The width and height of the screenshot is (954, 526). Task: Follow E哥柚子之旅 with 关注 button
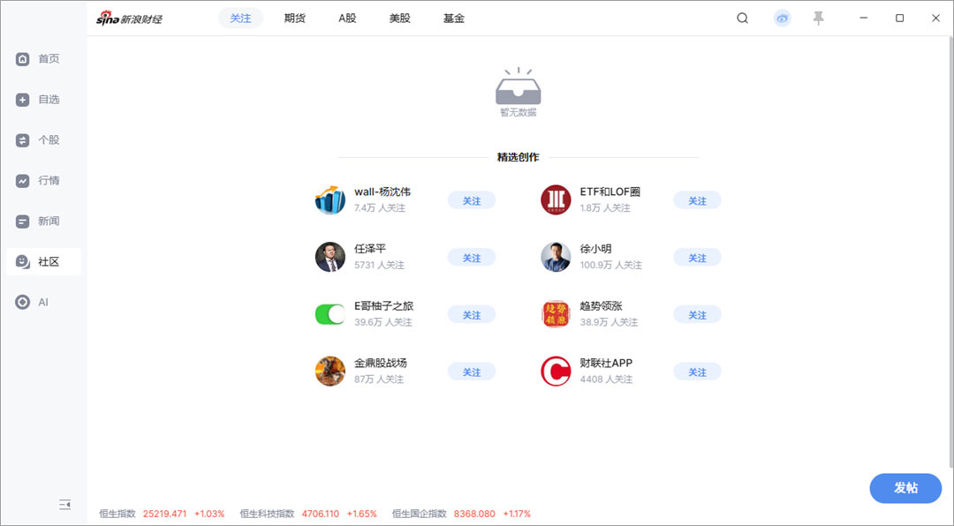(472, 315)
